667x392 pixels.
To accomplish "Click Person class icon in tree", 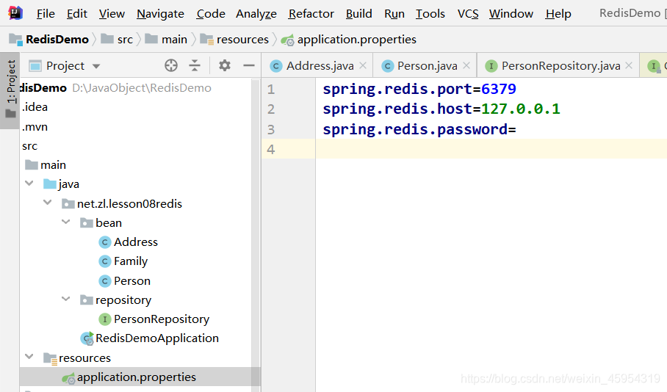I will [104, 281].
